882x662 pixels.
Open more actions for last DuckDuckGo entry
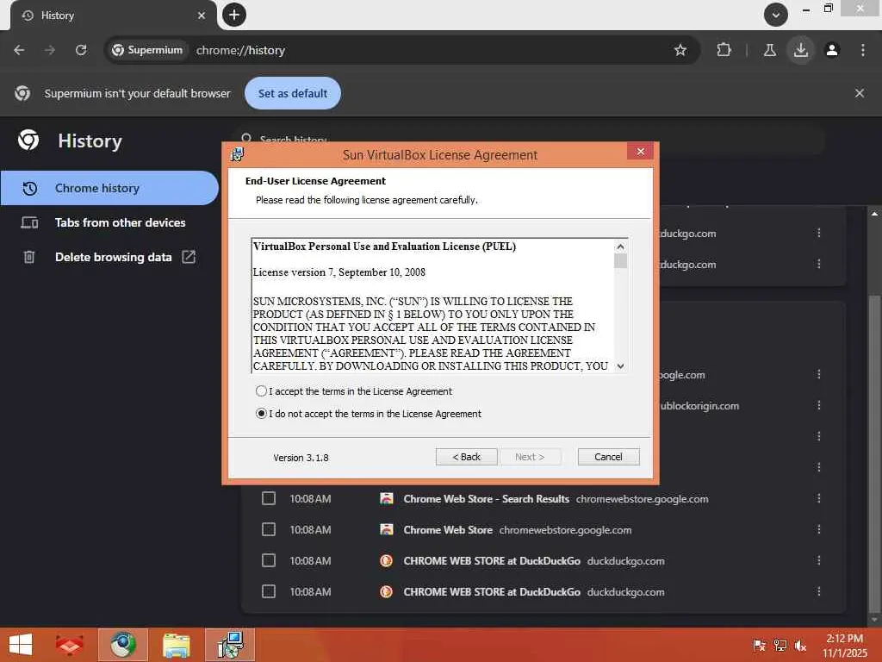(x=819, y=591)
